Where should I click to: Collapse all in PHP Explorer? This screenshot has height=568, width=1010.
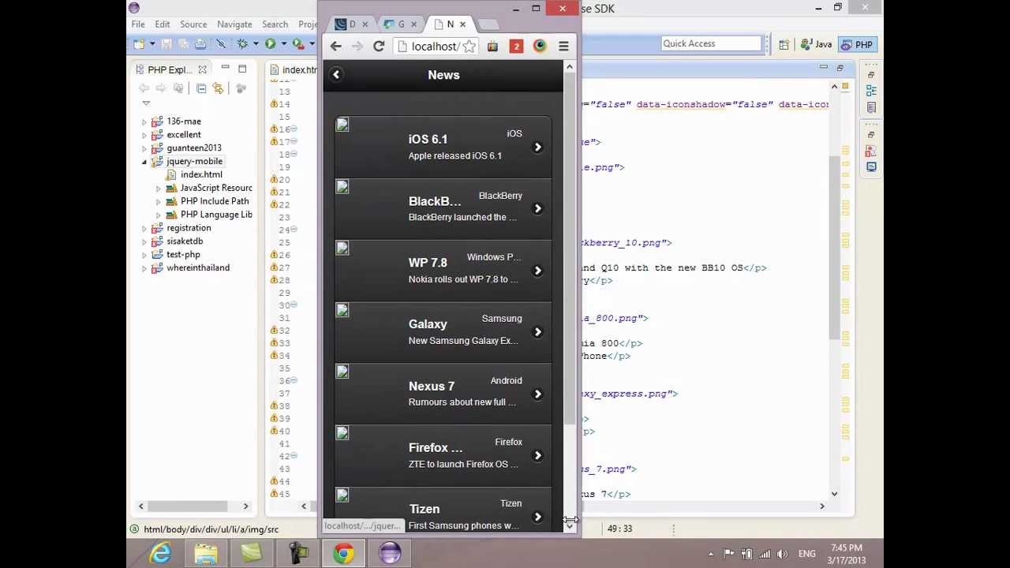pos(201,88)
